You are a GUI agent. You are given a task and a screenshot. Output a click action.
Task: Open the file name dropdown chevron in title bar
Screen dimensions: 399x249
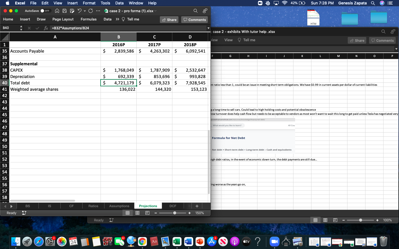point(155,11)
